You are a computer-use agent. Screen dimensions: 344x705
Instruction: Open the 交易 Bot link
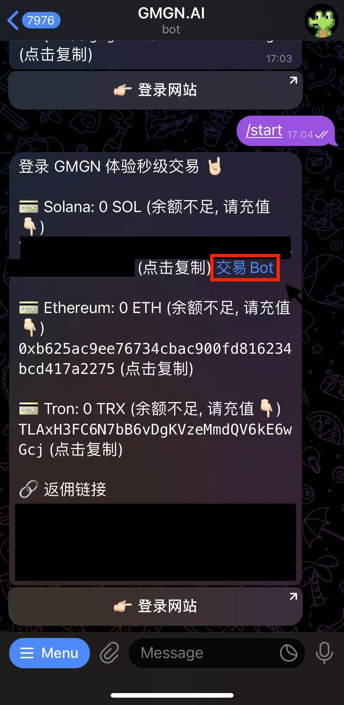click(x=245, y=268)
